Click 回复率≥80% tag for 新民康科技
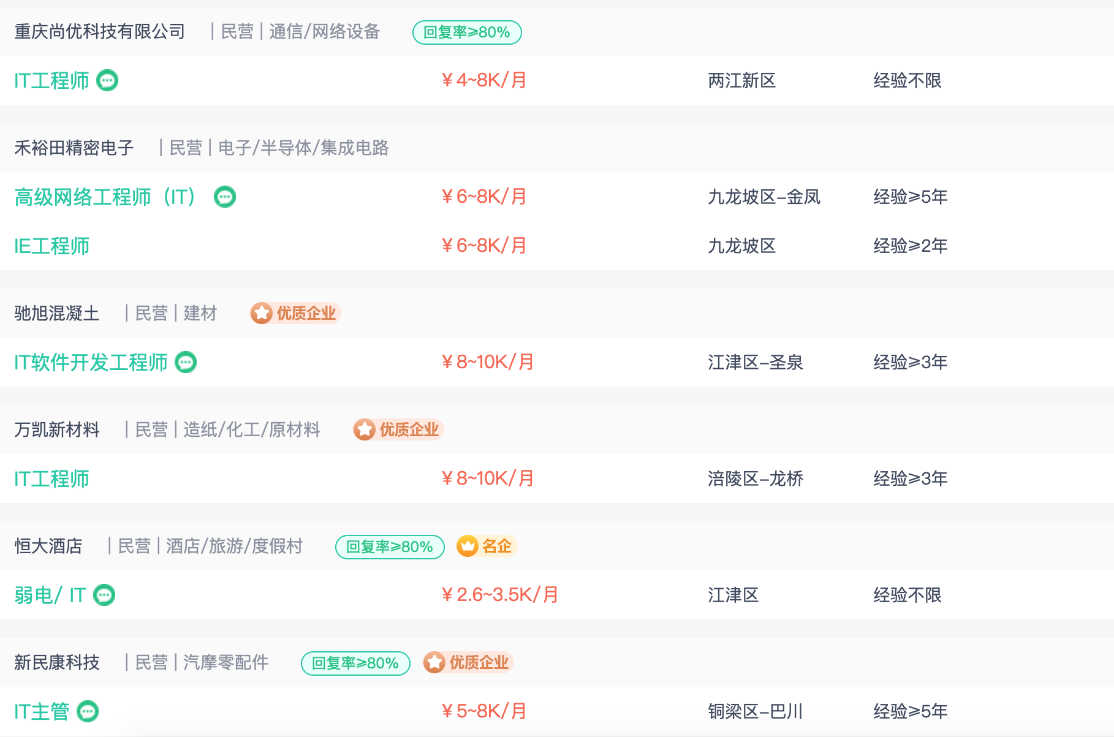Screen dimensions: 1114x737 point(355,663)
